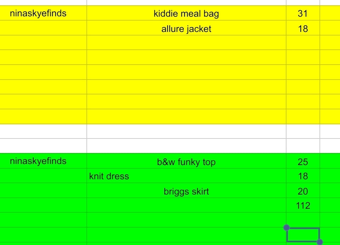The width and height of the screenshot is (340, 245).
Task: Select the 18 beside knit dress
Action: (303, 176)
